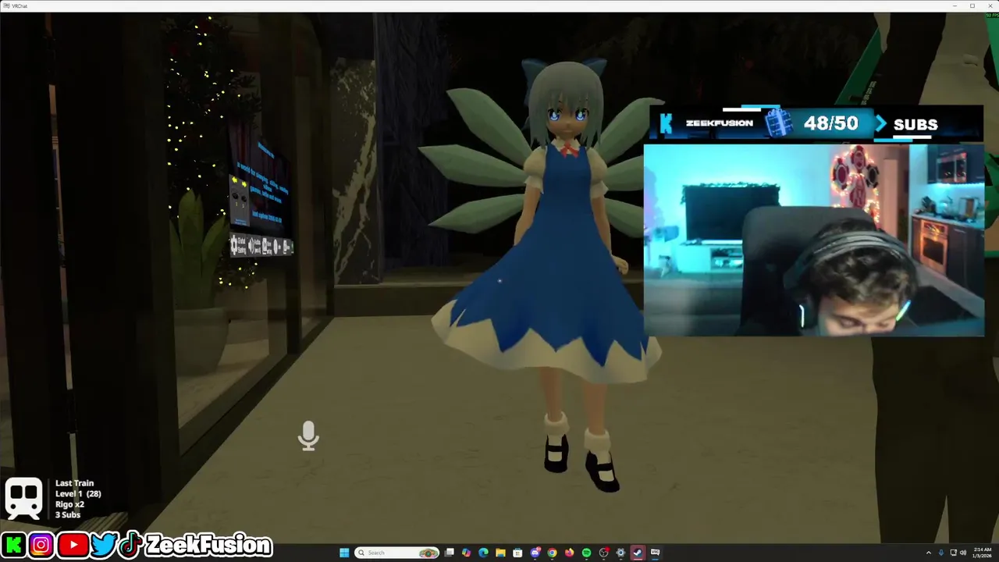Close the VRChat window
Viewport: 999px width, 562px height.
pos(990,5)
